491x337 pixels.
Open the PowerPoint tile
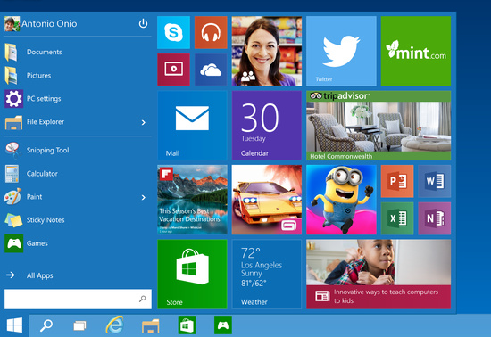[397, 181]
